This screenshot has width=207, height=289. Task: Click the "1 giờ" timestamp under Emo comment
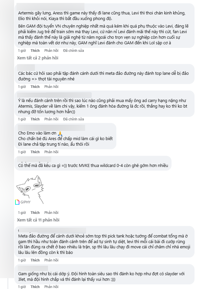point(22,152)
